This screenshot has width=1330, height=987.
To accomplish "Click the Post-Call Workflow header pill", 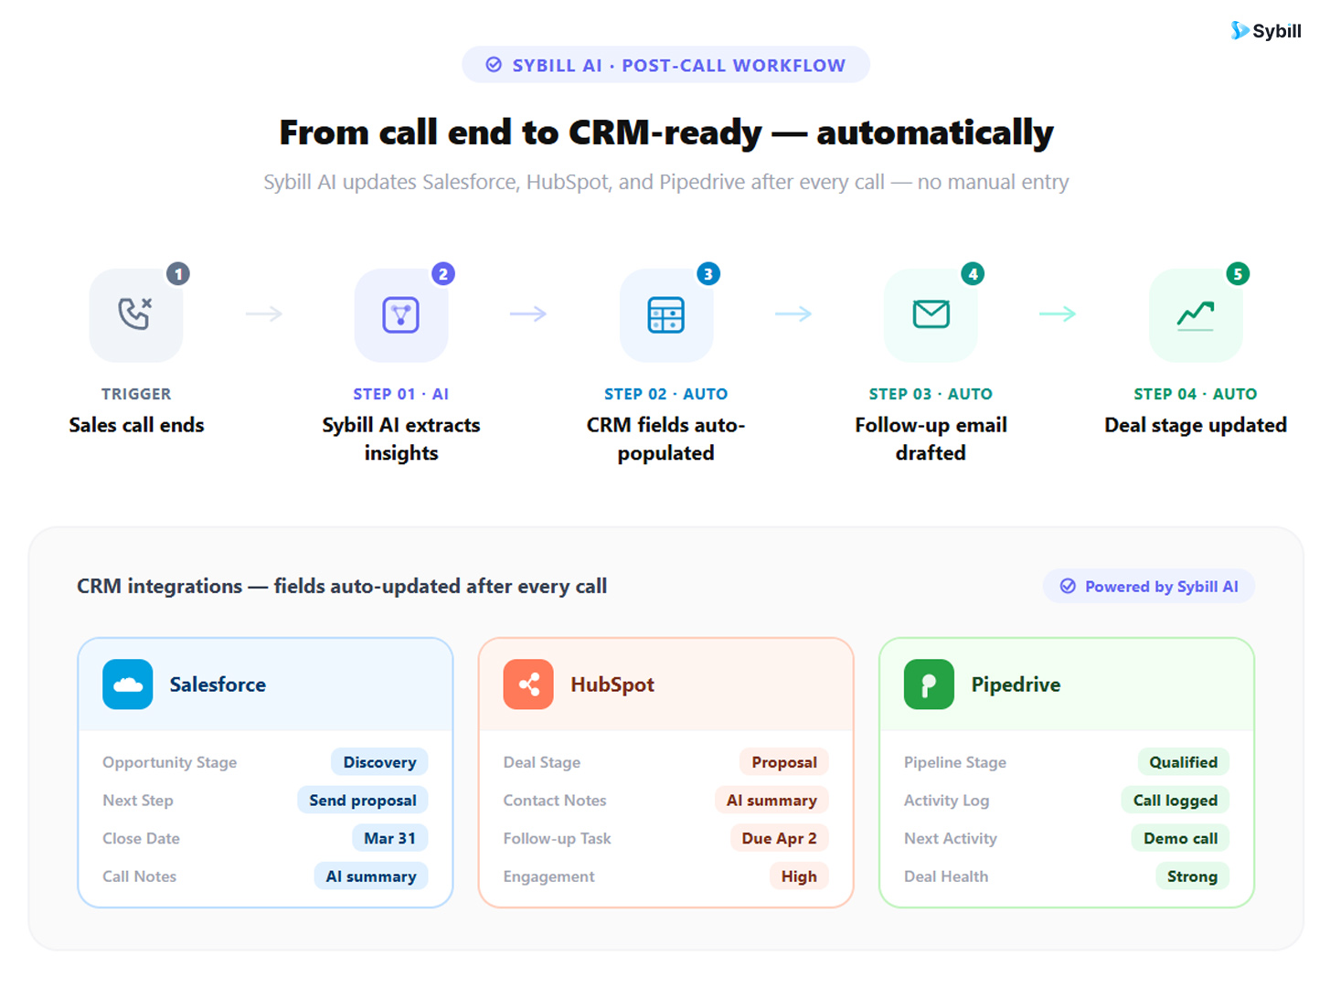I will [x=665, y=65].
